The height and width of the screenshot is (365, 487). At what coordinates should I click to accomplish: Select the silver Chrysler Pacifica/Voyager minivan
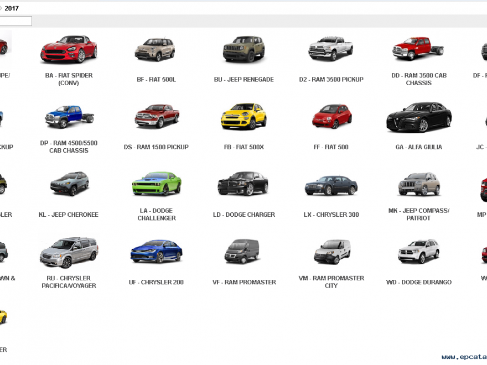tap(69, 252)
